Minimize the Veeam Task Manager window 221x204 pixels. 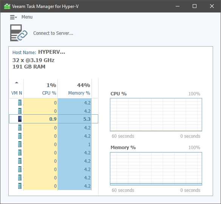[x=178, y=6]
